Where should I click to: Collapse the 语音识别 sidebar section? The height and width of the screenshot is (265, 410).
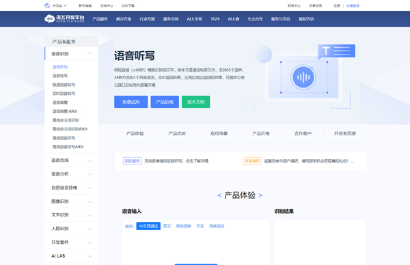71,53
